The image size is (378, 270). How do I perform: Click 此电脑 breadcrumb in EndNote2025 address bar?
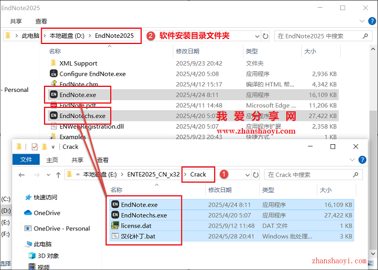click(x=31, y=36)
